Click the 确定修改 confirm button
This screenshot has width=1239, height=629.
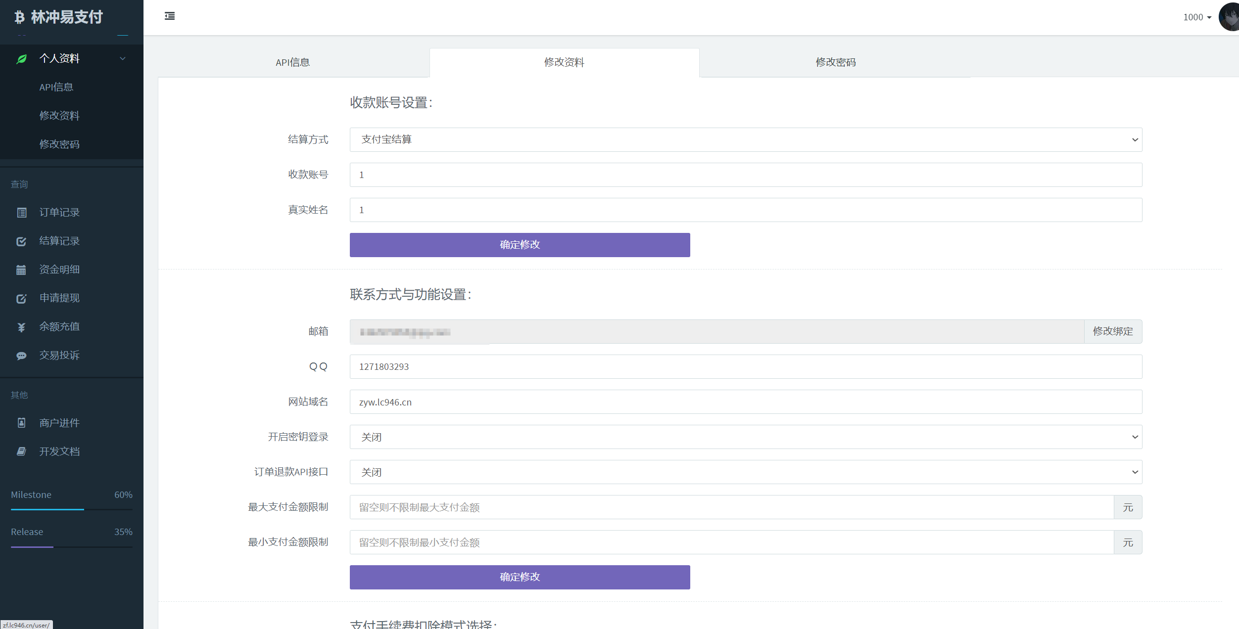click(520, 245)
